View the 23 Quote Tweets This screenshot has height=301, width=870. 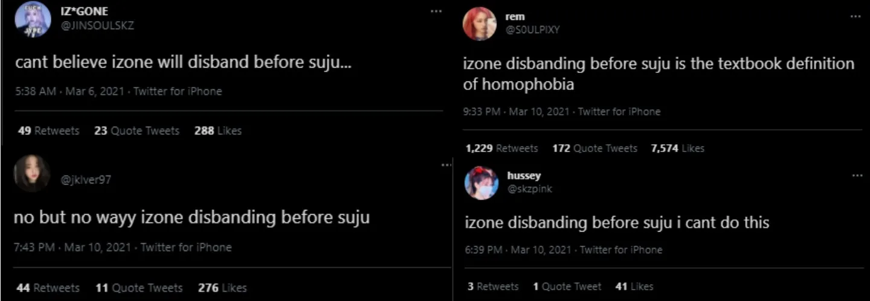click(137, 131)
